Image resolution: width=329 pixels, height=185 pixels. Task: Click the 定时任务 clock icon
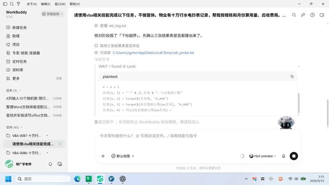click(x=8, y=61)
